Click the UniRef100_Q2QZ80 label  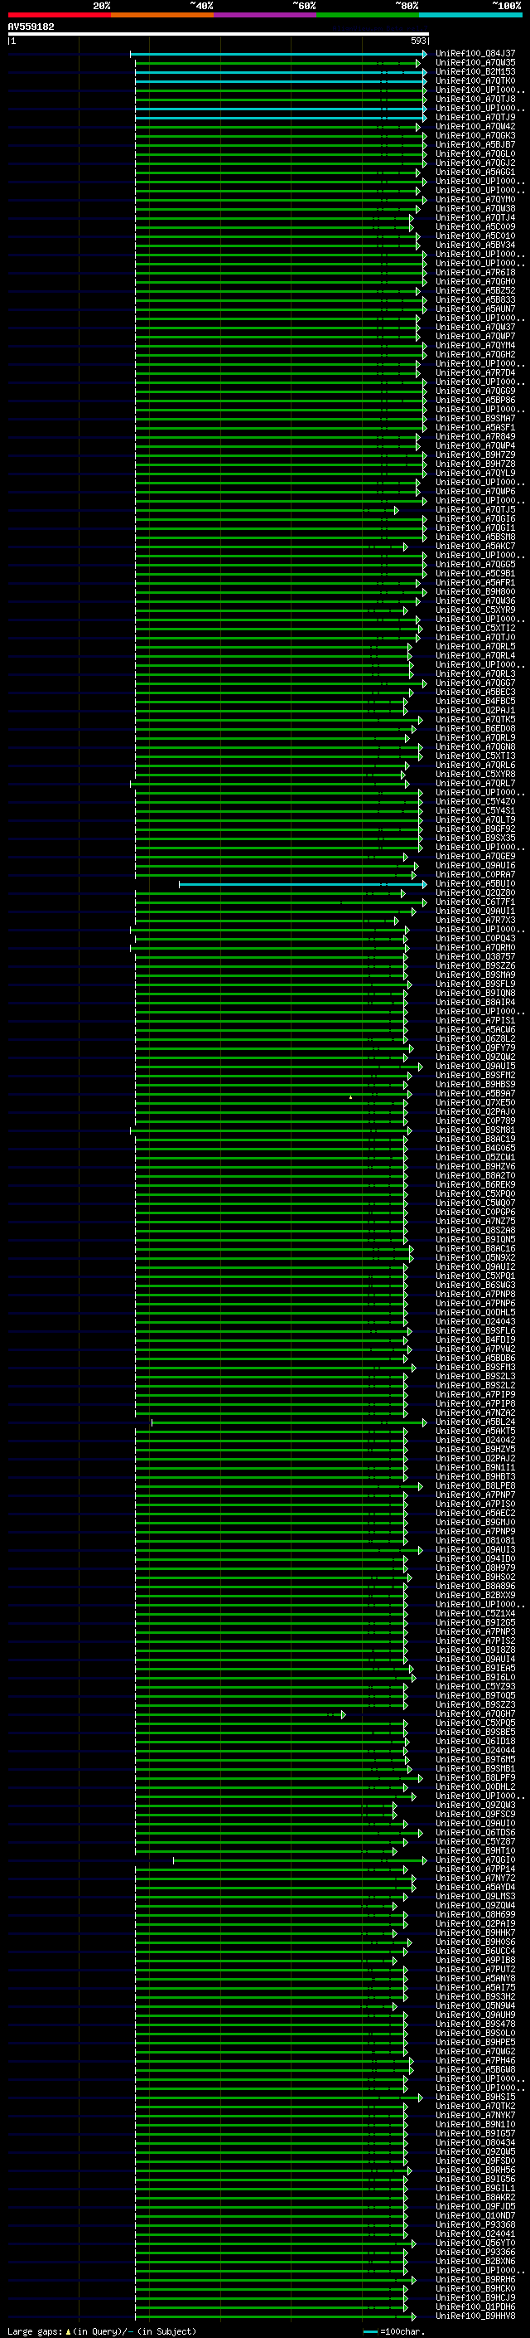coord(475,893)
